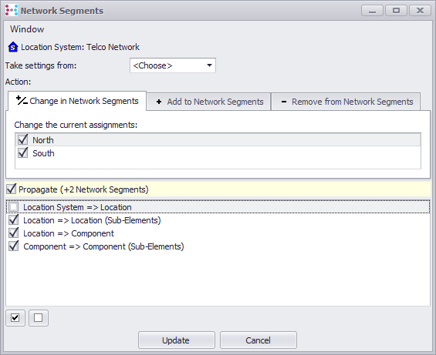Image resolution: width=436 pixels, height=355 pixels.
Task: Uncheck the South network segment
Action: pyautogui.click(x=23, y=152)
